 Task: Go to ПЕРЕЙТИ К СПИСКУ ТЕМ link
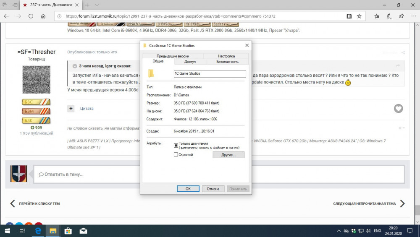(35, 203)
